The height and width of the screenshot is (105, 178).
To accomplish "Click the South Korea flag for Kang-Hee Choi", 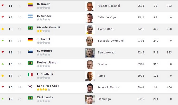I will (x=30, y=86).
